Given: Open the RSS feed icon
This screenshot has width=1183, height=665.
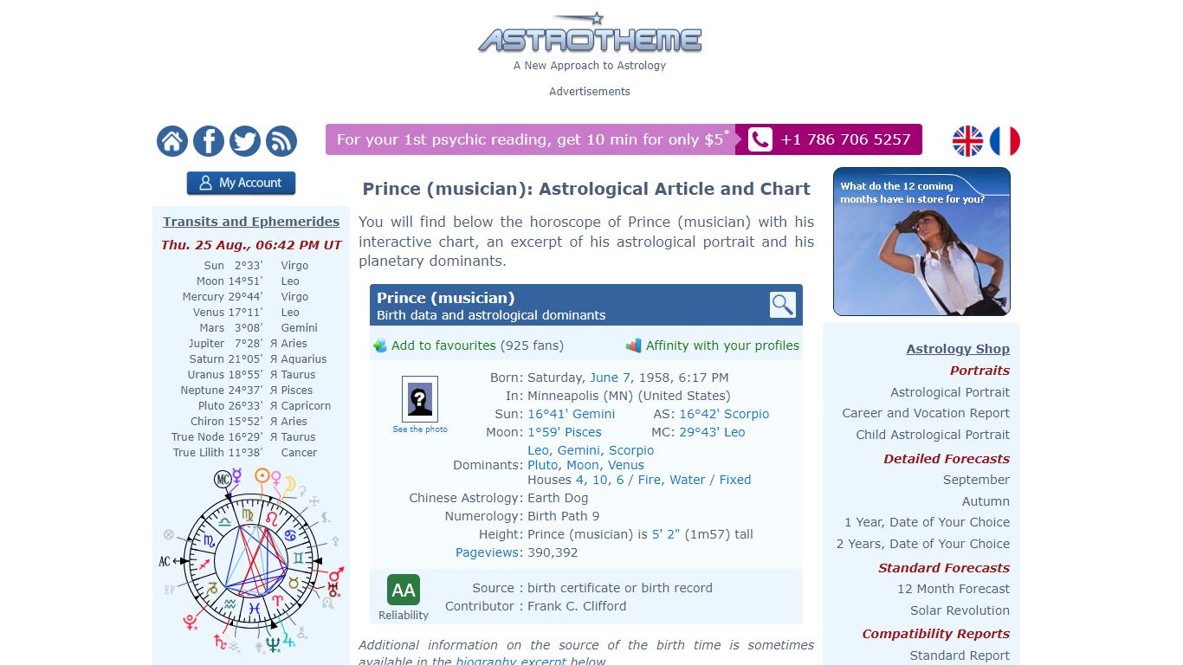Looking at the screenshot, I should [x=281, y=141].
